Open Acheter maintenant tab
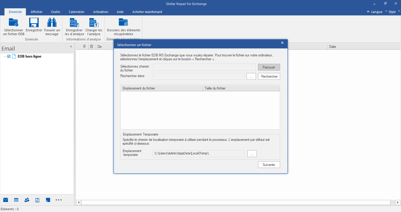401x212 pixels. pyautogui.click(x=147, y=12)
